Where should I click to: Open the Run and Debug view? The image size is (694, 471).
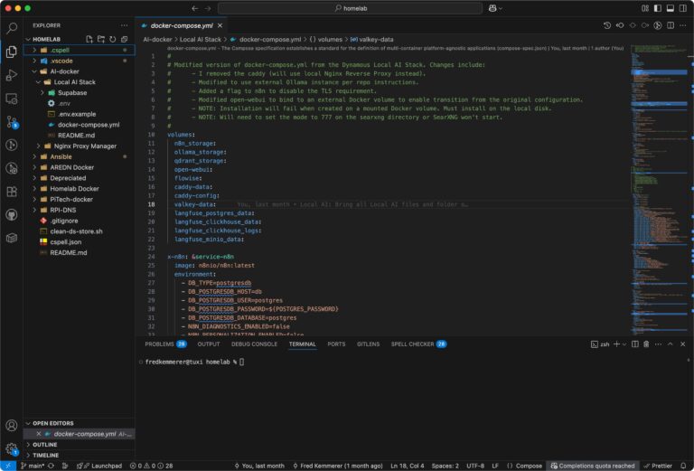12,75
